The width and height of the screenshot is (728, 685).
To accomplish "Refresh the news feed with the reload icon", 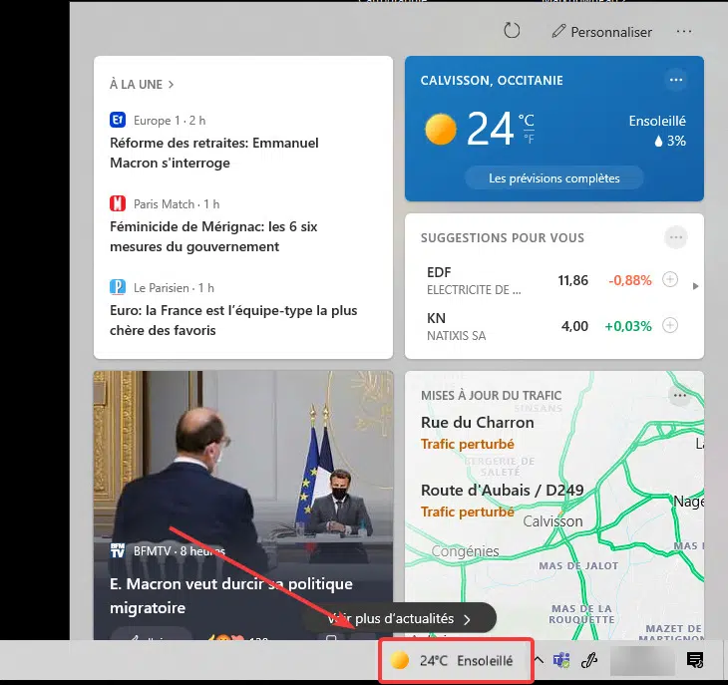I will click(x=512, y=31).
